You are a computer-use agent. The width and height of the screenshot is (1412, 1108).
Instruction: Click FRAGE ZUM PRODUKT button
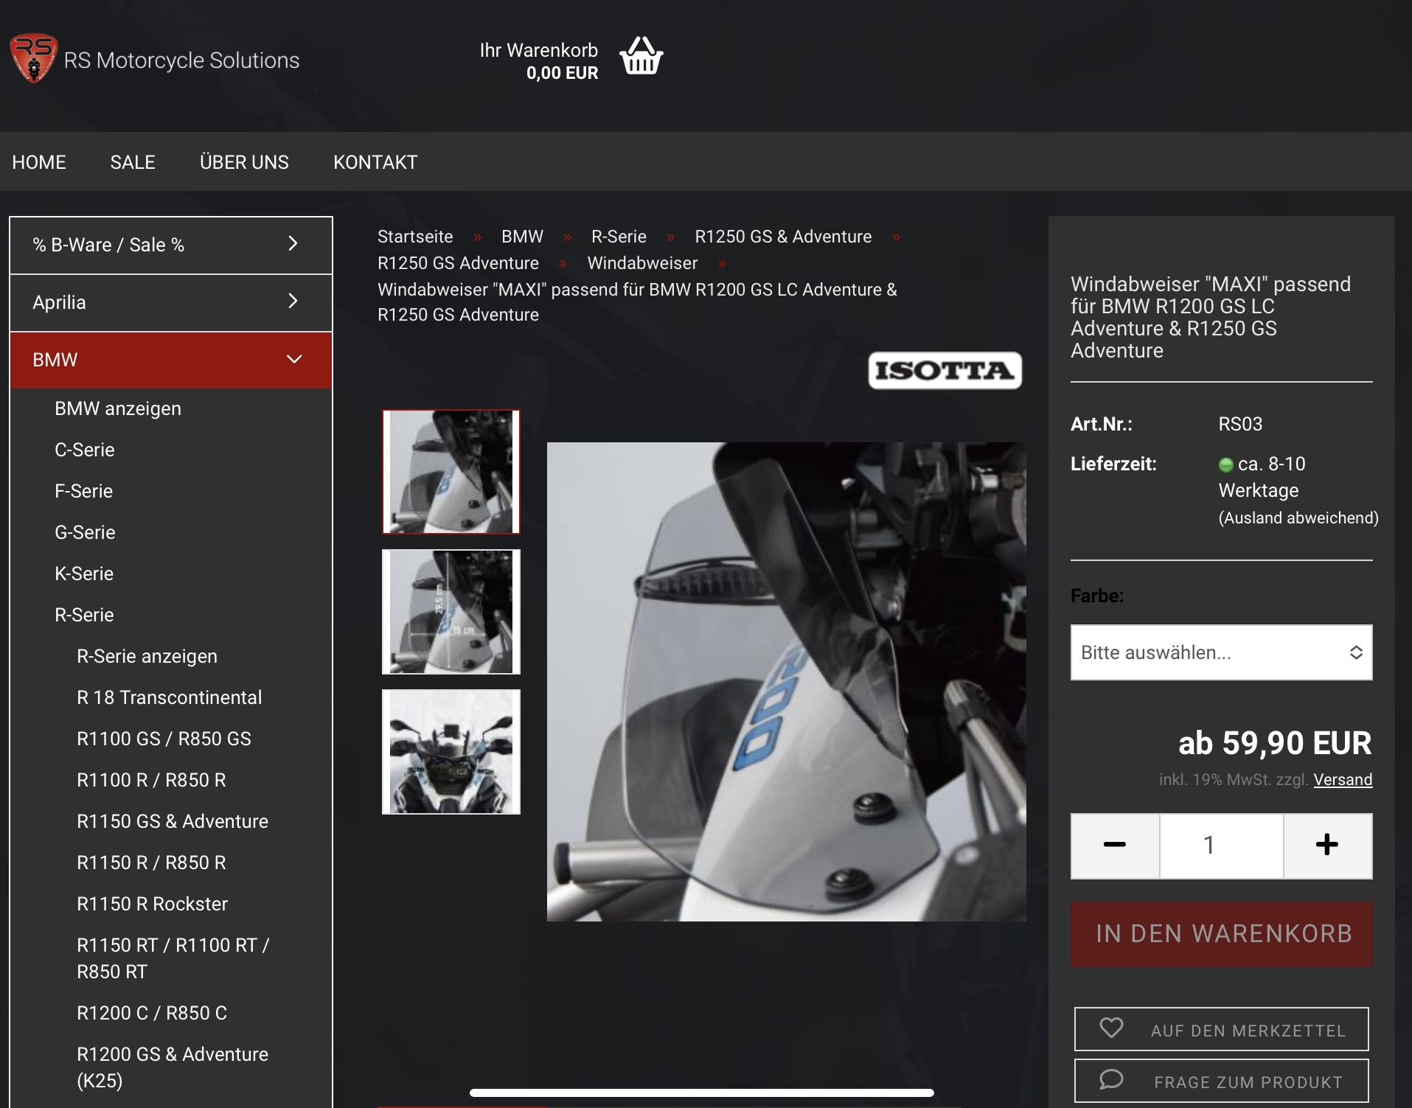point(1221,1081)
